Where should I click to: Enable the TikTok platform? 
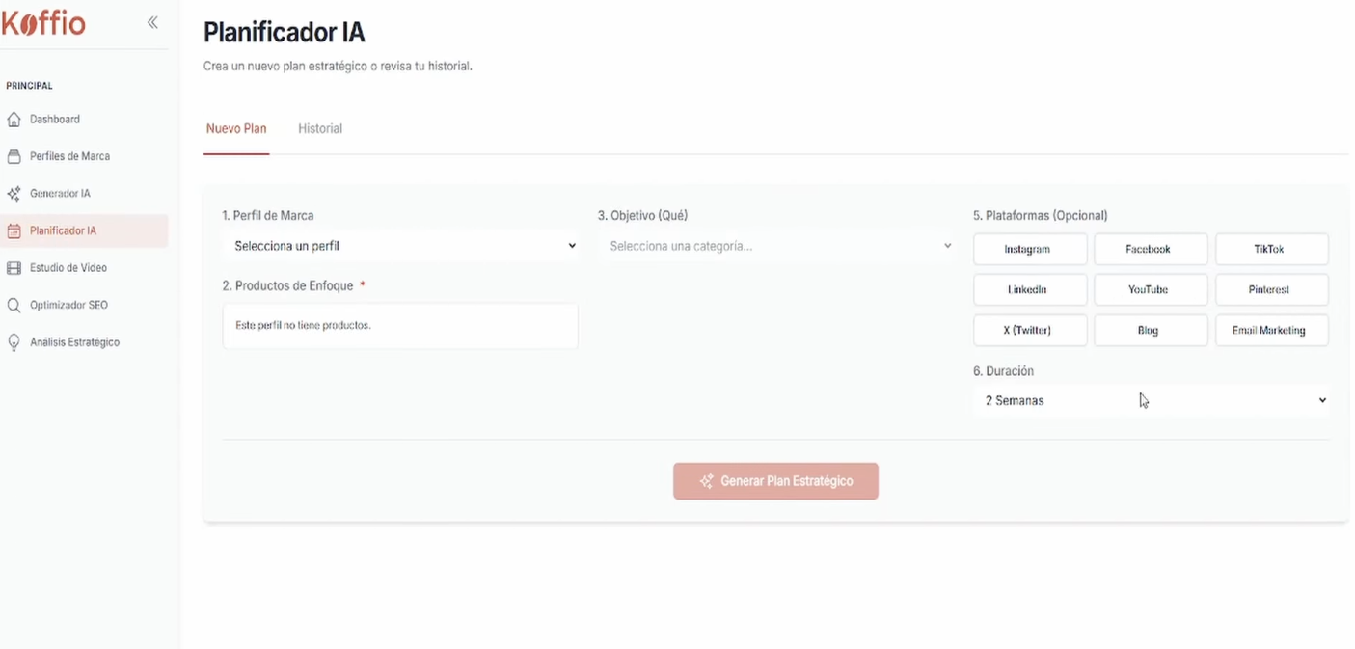(x=1271, y=249)
